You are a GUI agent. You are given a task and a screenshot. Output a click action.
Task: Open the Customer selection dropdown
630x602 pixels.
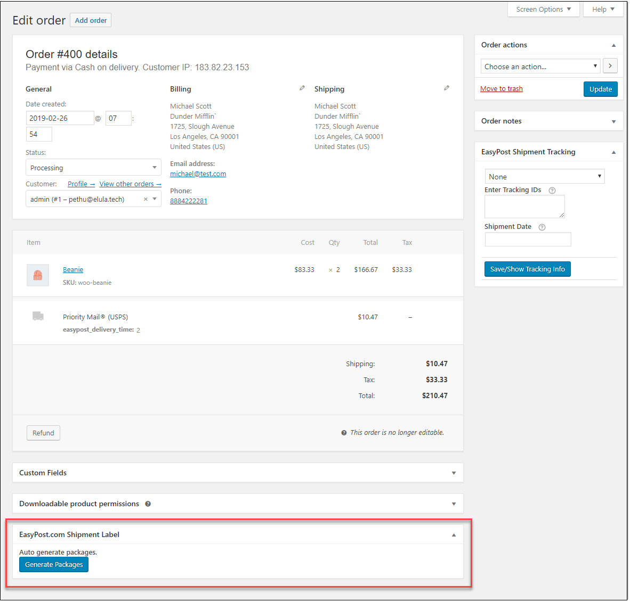(x=93, y=199)
